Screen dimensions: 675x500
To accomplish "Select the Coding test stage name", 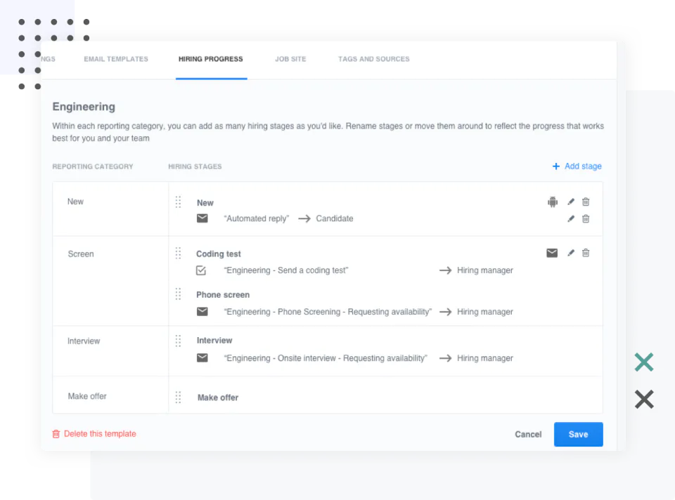I will tap(218, 254).
